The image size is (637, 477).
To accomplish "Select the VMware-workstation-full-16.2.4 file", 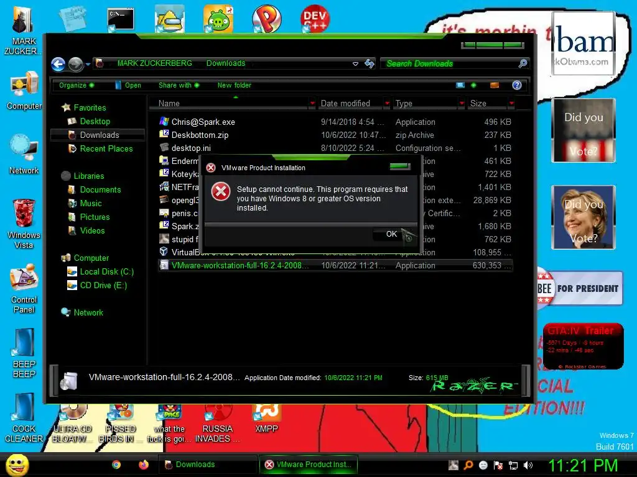I will 335,266.
